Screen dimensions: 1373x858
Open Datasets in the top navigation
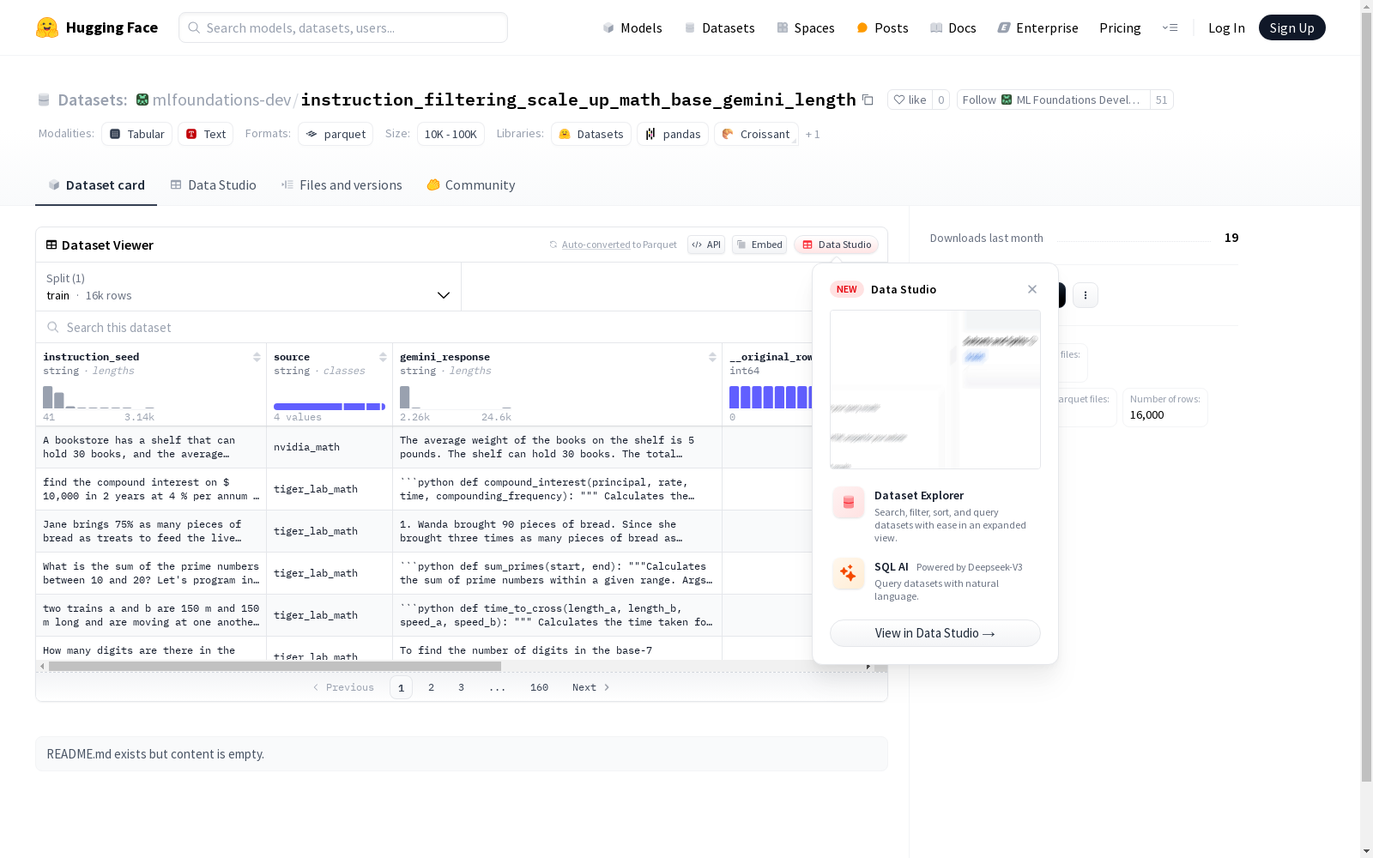coord(719,27)
